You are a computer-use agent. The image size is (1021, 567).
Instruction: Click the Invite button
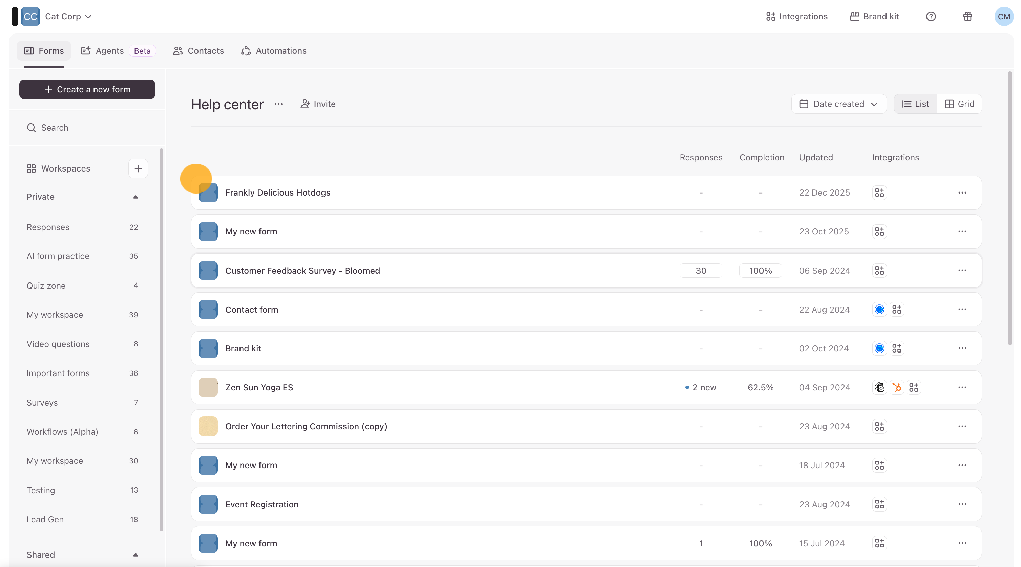tap(318, 104)
